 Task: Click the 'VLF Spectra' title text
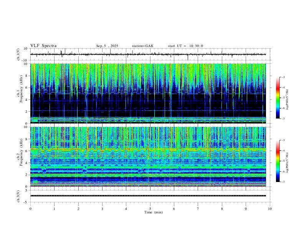click(43, 46)
